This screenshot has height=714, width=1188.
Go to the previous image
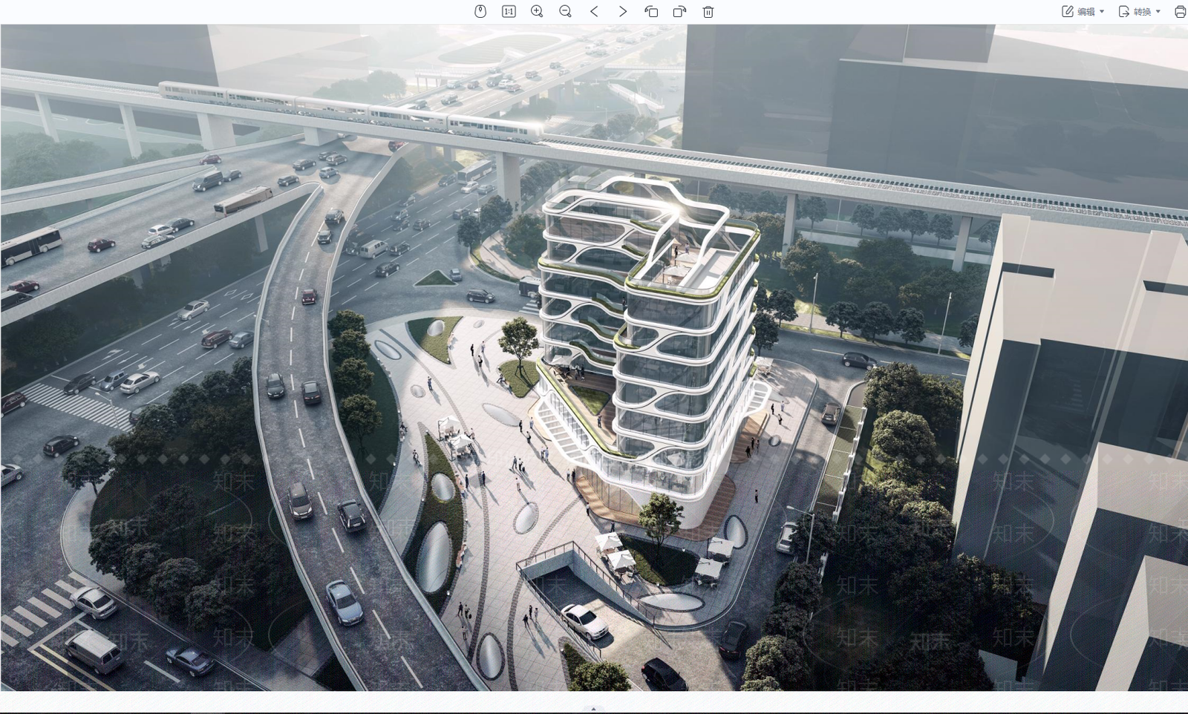(594, 11)
